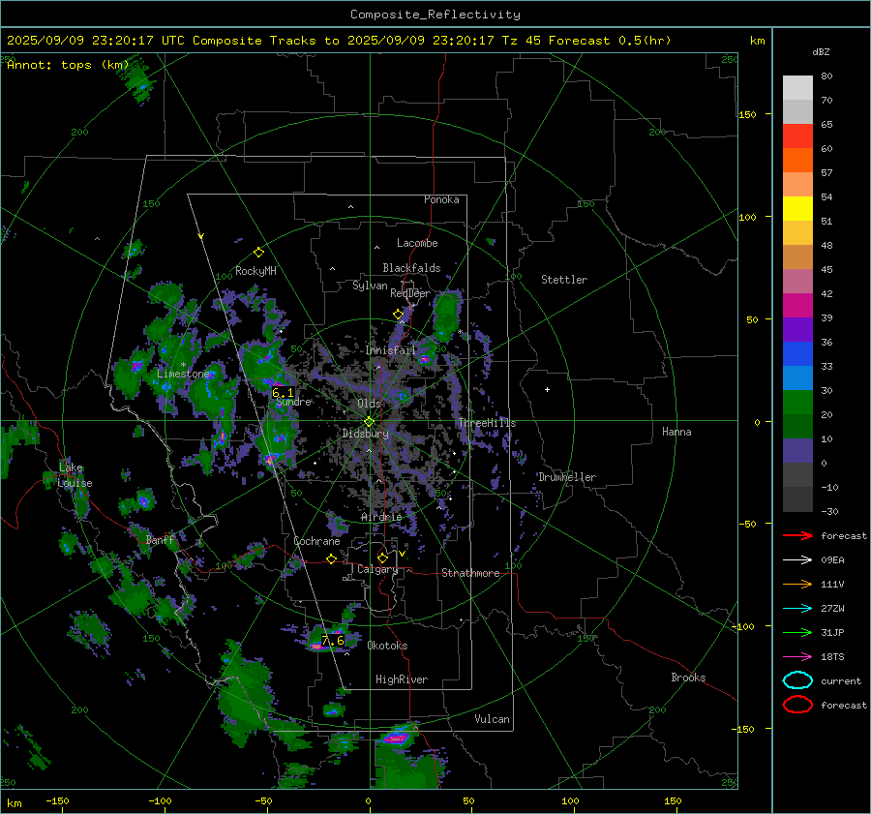The height and width of the screenshot is (814, 871).
Task: Click the Vulcan city label
Action: pos(492,719)
